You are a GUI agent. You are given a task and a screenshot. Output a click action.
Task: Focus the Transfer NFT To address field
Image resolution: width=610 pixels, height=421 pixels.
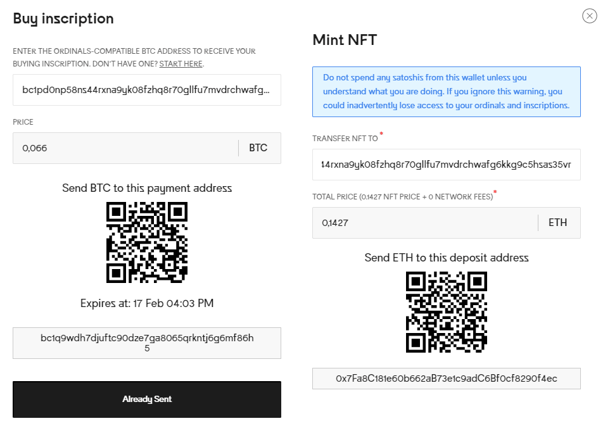[446, 165]
